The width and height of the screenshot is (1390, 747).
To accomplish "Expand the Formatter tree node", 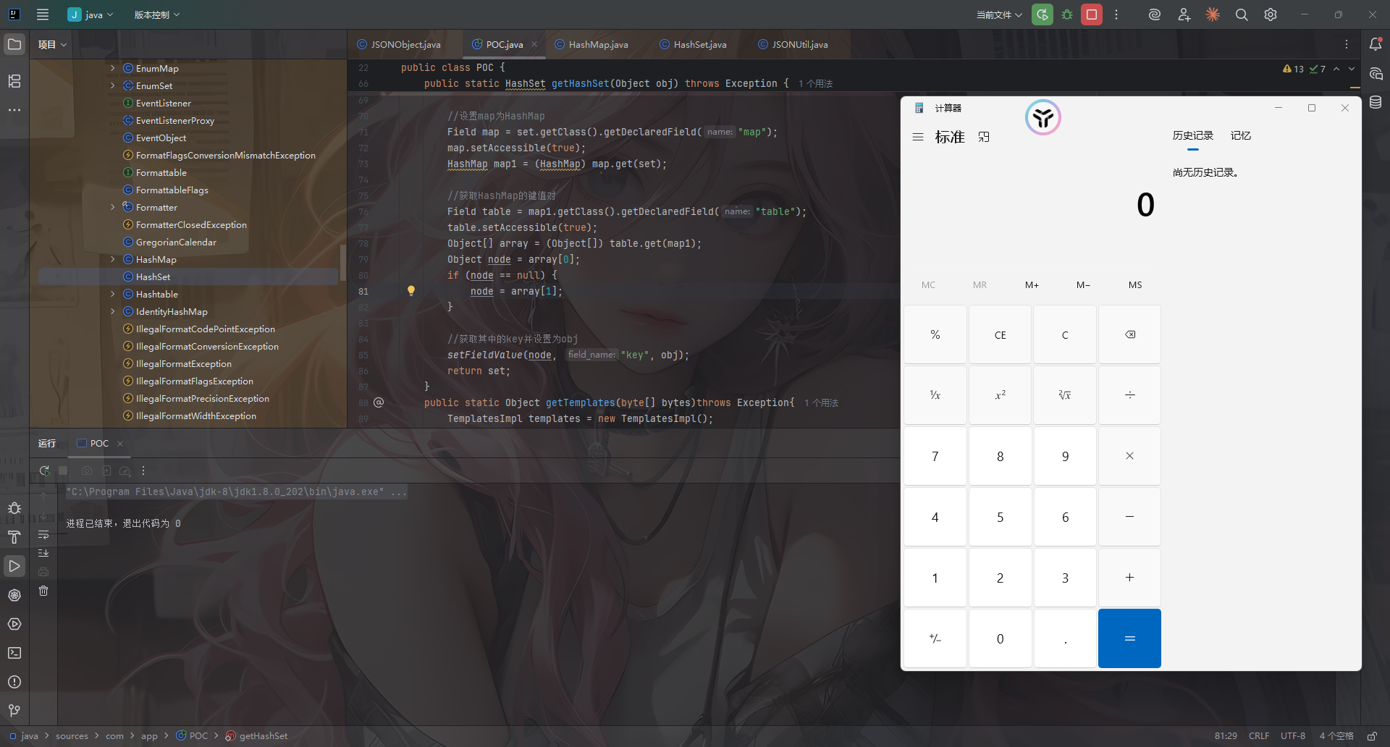I will click(x=113, y=208).
